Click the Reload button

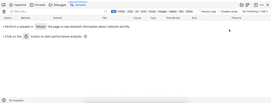click(40, 27)
